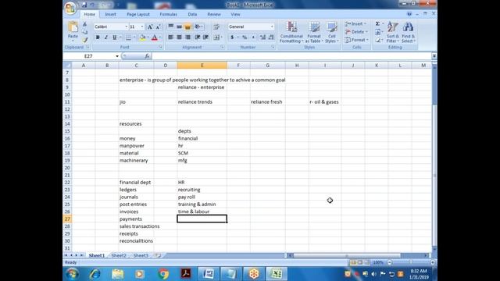
Task: Click the Comma Style icon
Action: (253, 37)
